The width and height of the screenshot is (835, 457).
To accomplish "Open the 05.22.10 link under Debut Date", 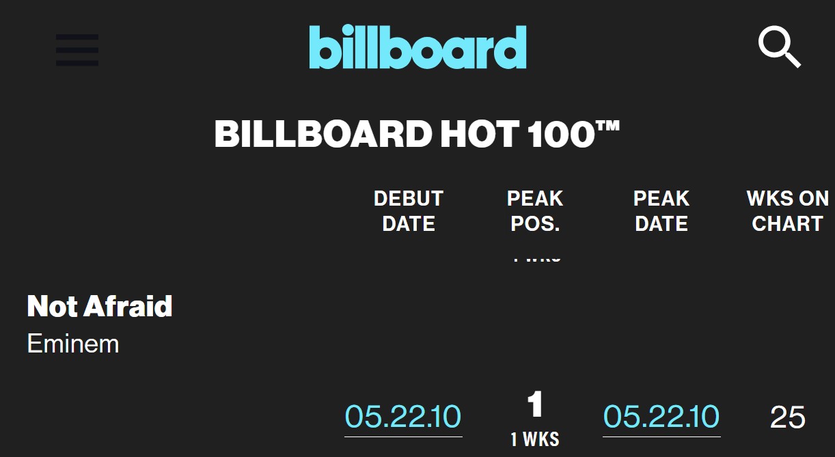I will coord(403,417).
